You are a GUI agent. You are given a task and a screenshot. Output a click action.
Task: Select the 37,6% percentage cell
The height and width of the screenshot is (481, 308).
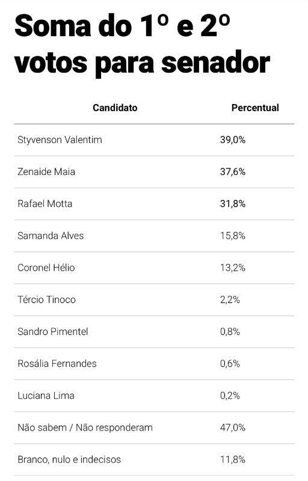click(x=233, y=172)
